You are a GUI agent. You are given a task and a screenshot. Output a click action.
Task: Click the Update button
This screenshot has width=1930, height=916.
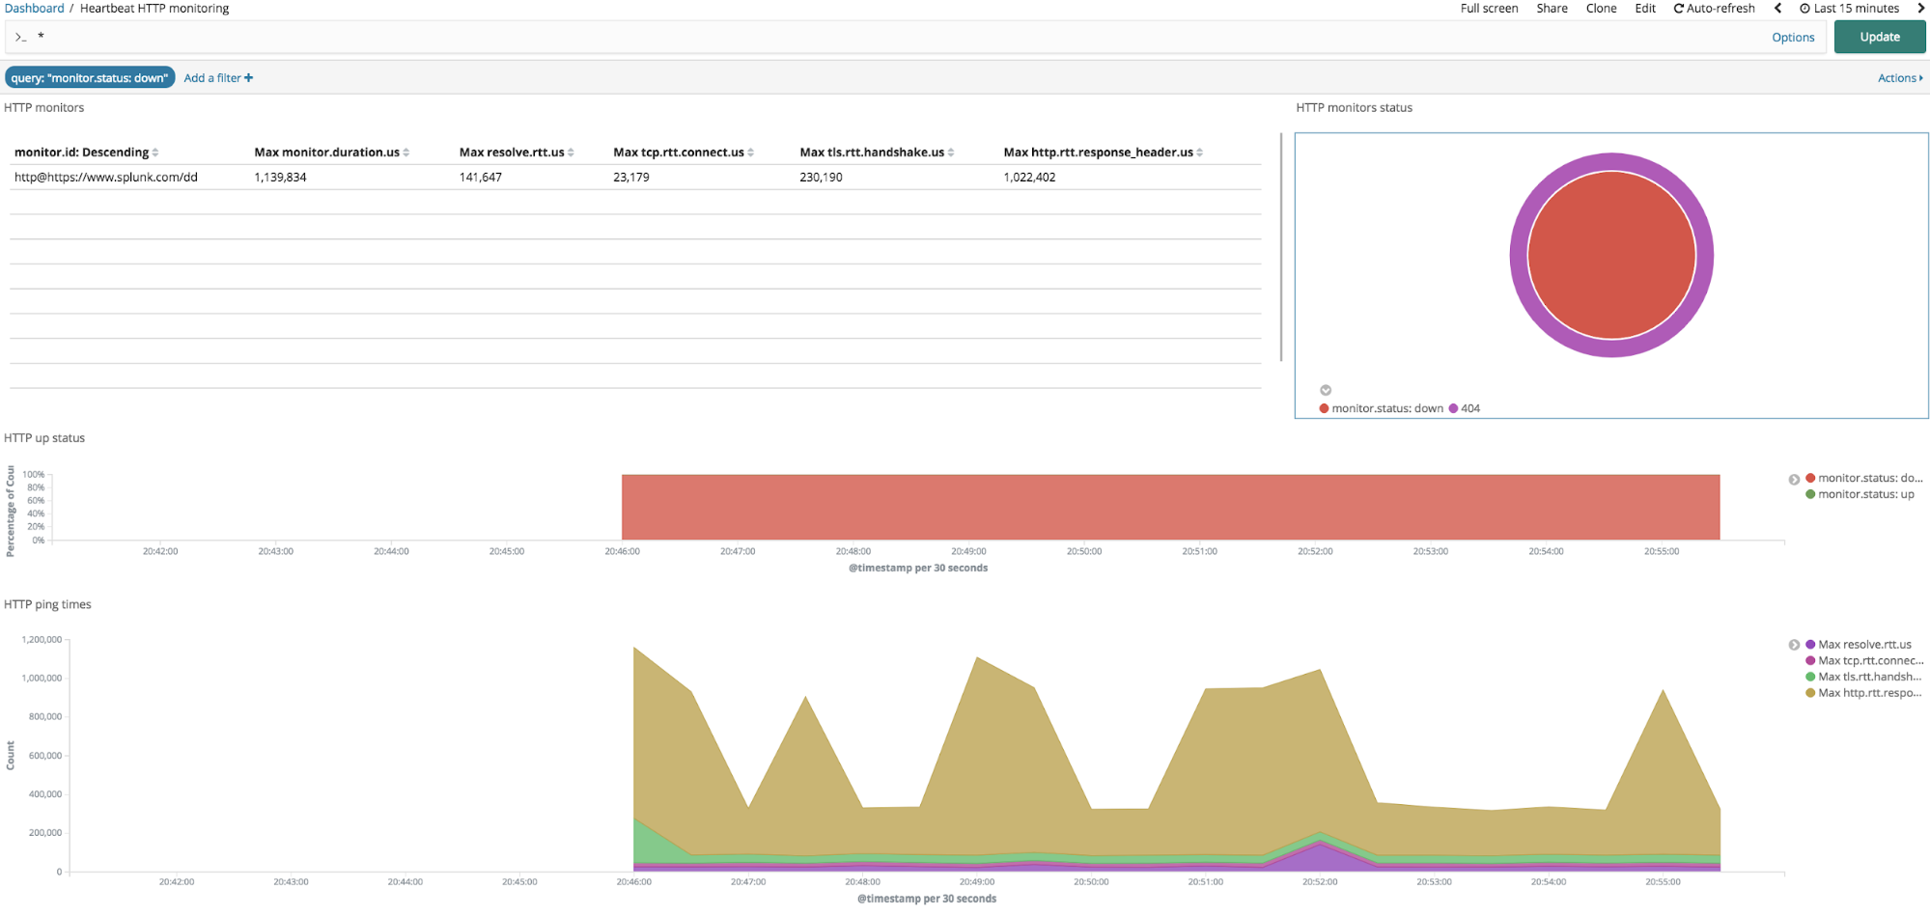[x=1879, y=37]
